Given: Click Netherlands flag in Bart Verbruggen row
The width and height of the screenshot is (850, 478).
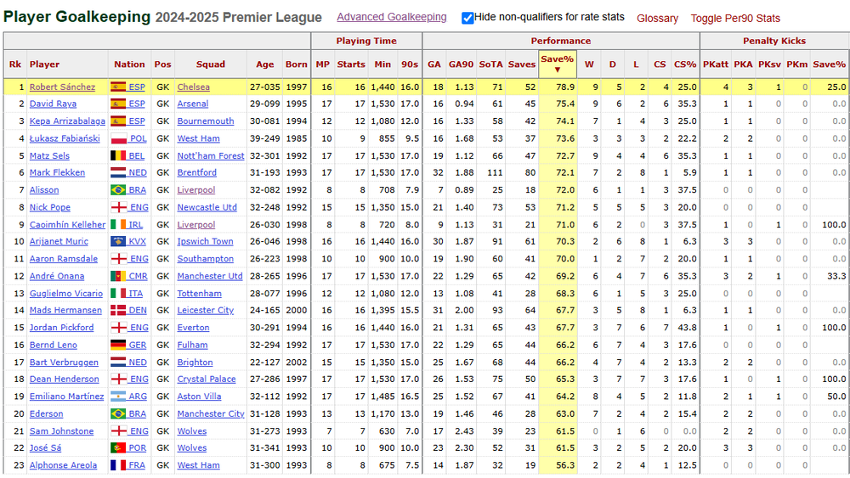Looking at the screenshot, I should tap(118, 363).
